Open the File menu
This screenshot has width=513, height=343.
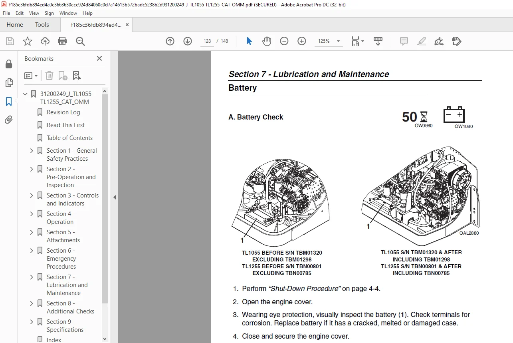point(6,13)
